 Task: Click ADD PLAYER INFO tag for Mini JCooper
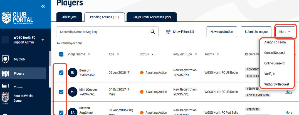258,95
